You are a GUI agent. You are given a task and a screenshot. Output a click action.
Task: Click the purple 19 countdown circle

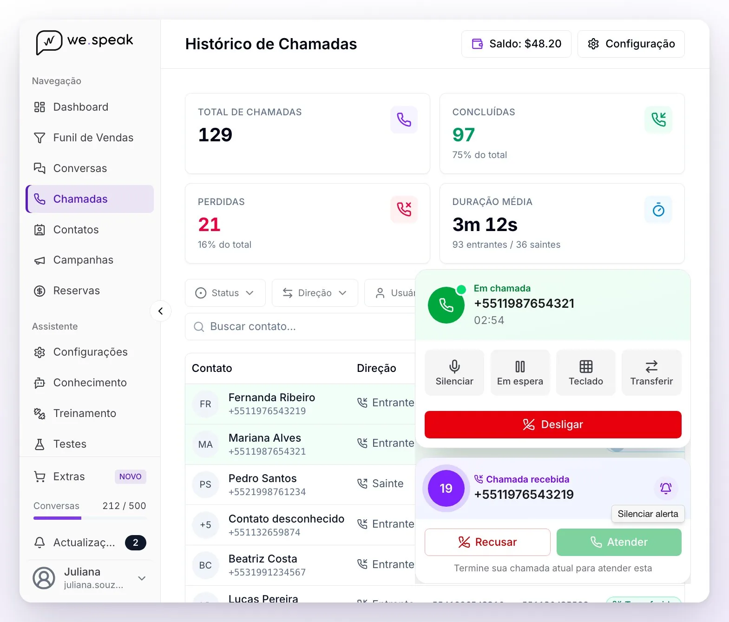pyautogui.click(x=446, y=488)
